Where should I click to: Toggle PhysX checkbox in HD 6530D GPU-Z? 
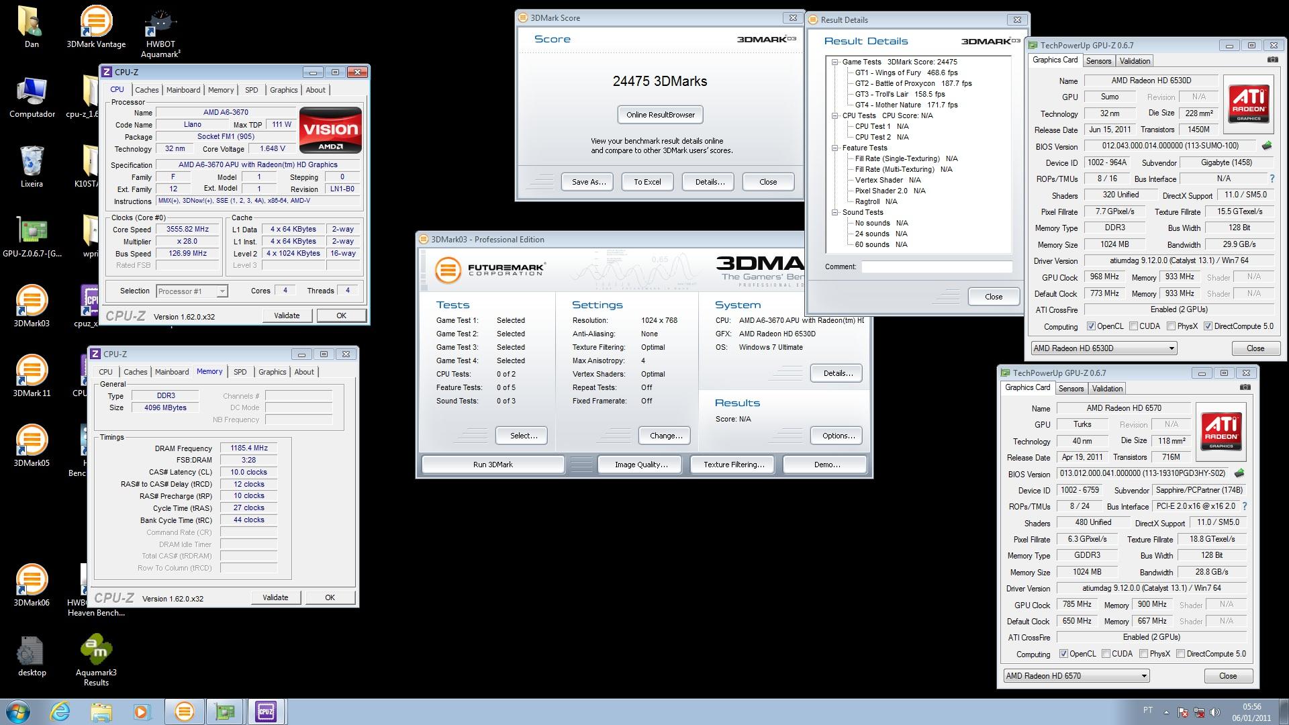pos(1171,326)
